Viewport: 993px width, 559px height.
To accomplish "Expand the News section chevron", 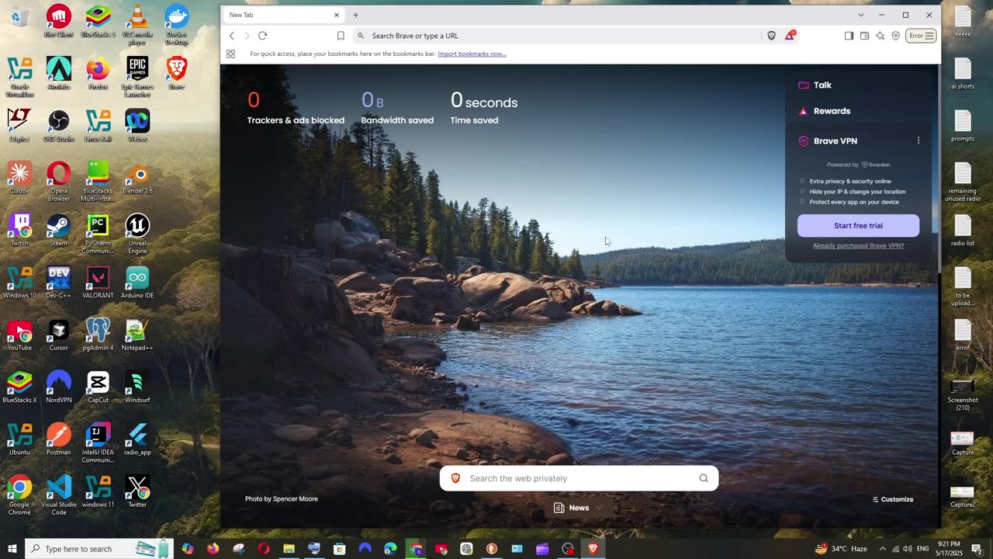I will 599,508.
